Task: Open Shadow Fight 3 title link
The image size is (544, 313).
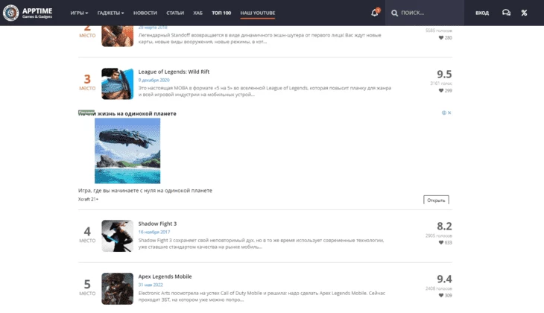Action: point(157,224)
